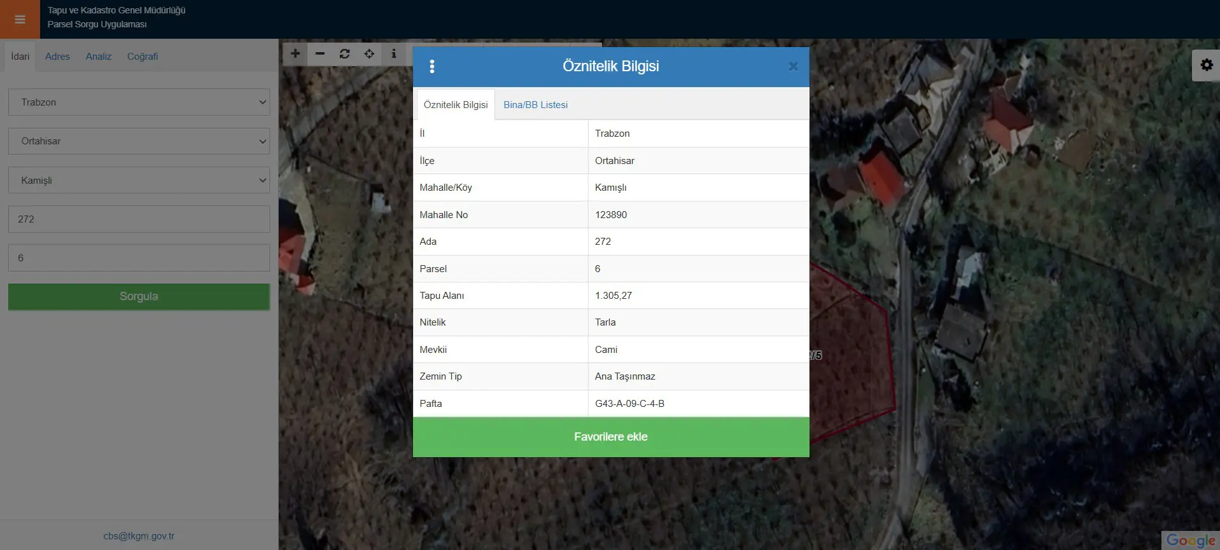Click the header title Parsel Sorgu Uygulaması
Image resolution: width=1220 pixels, height=550 pixels.
[97, 24]
